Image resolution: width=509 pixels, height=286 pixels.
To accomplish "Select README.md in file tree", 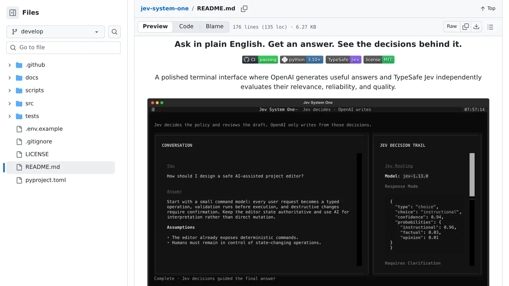I will coord(60,167).
